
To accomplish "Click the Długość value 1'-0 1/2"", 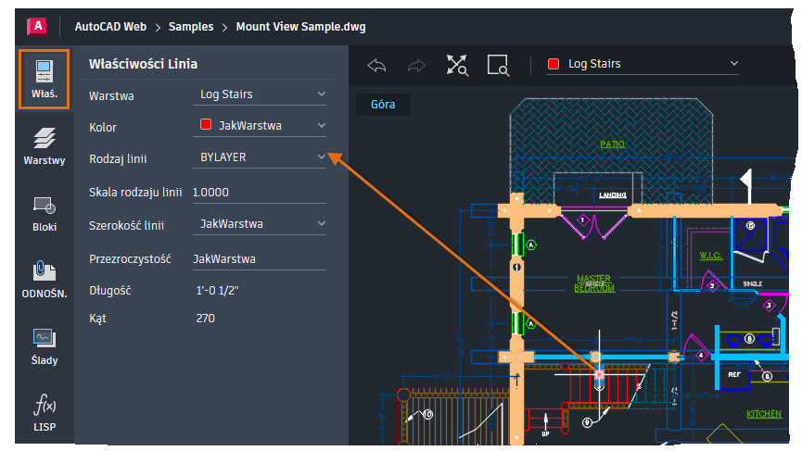I will point(217,291).
